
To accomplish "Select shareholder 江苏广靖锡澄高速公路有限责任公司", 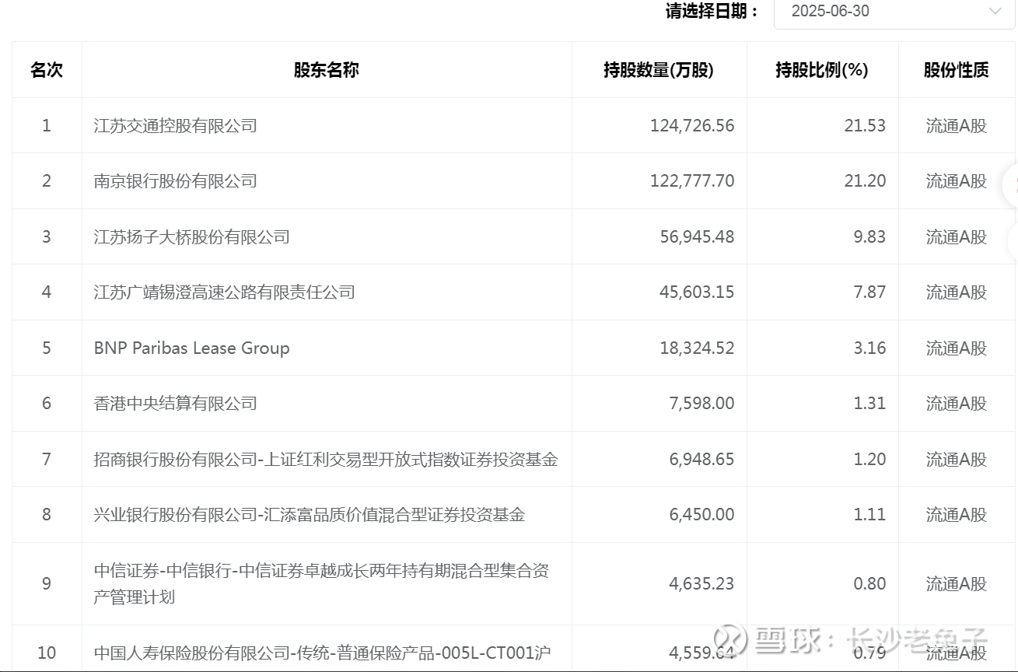I will tap(225, 292).
